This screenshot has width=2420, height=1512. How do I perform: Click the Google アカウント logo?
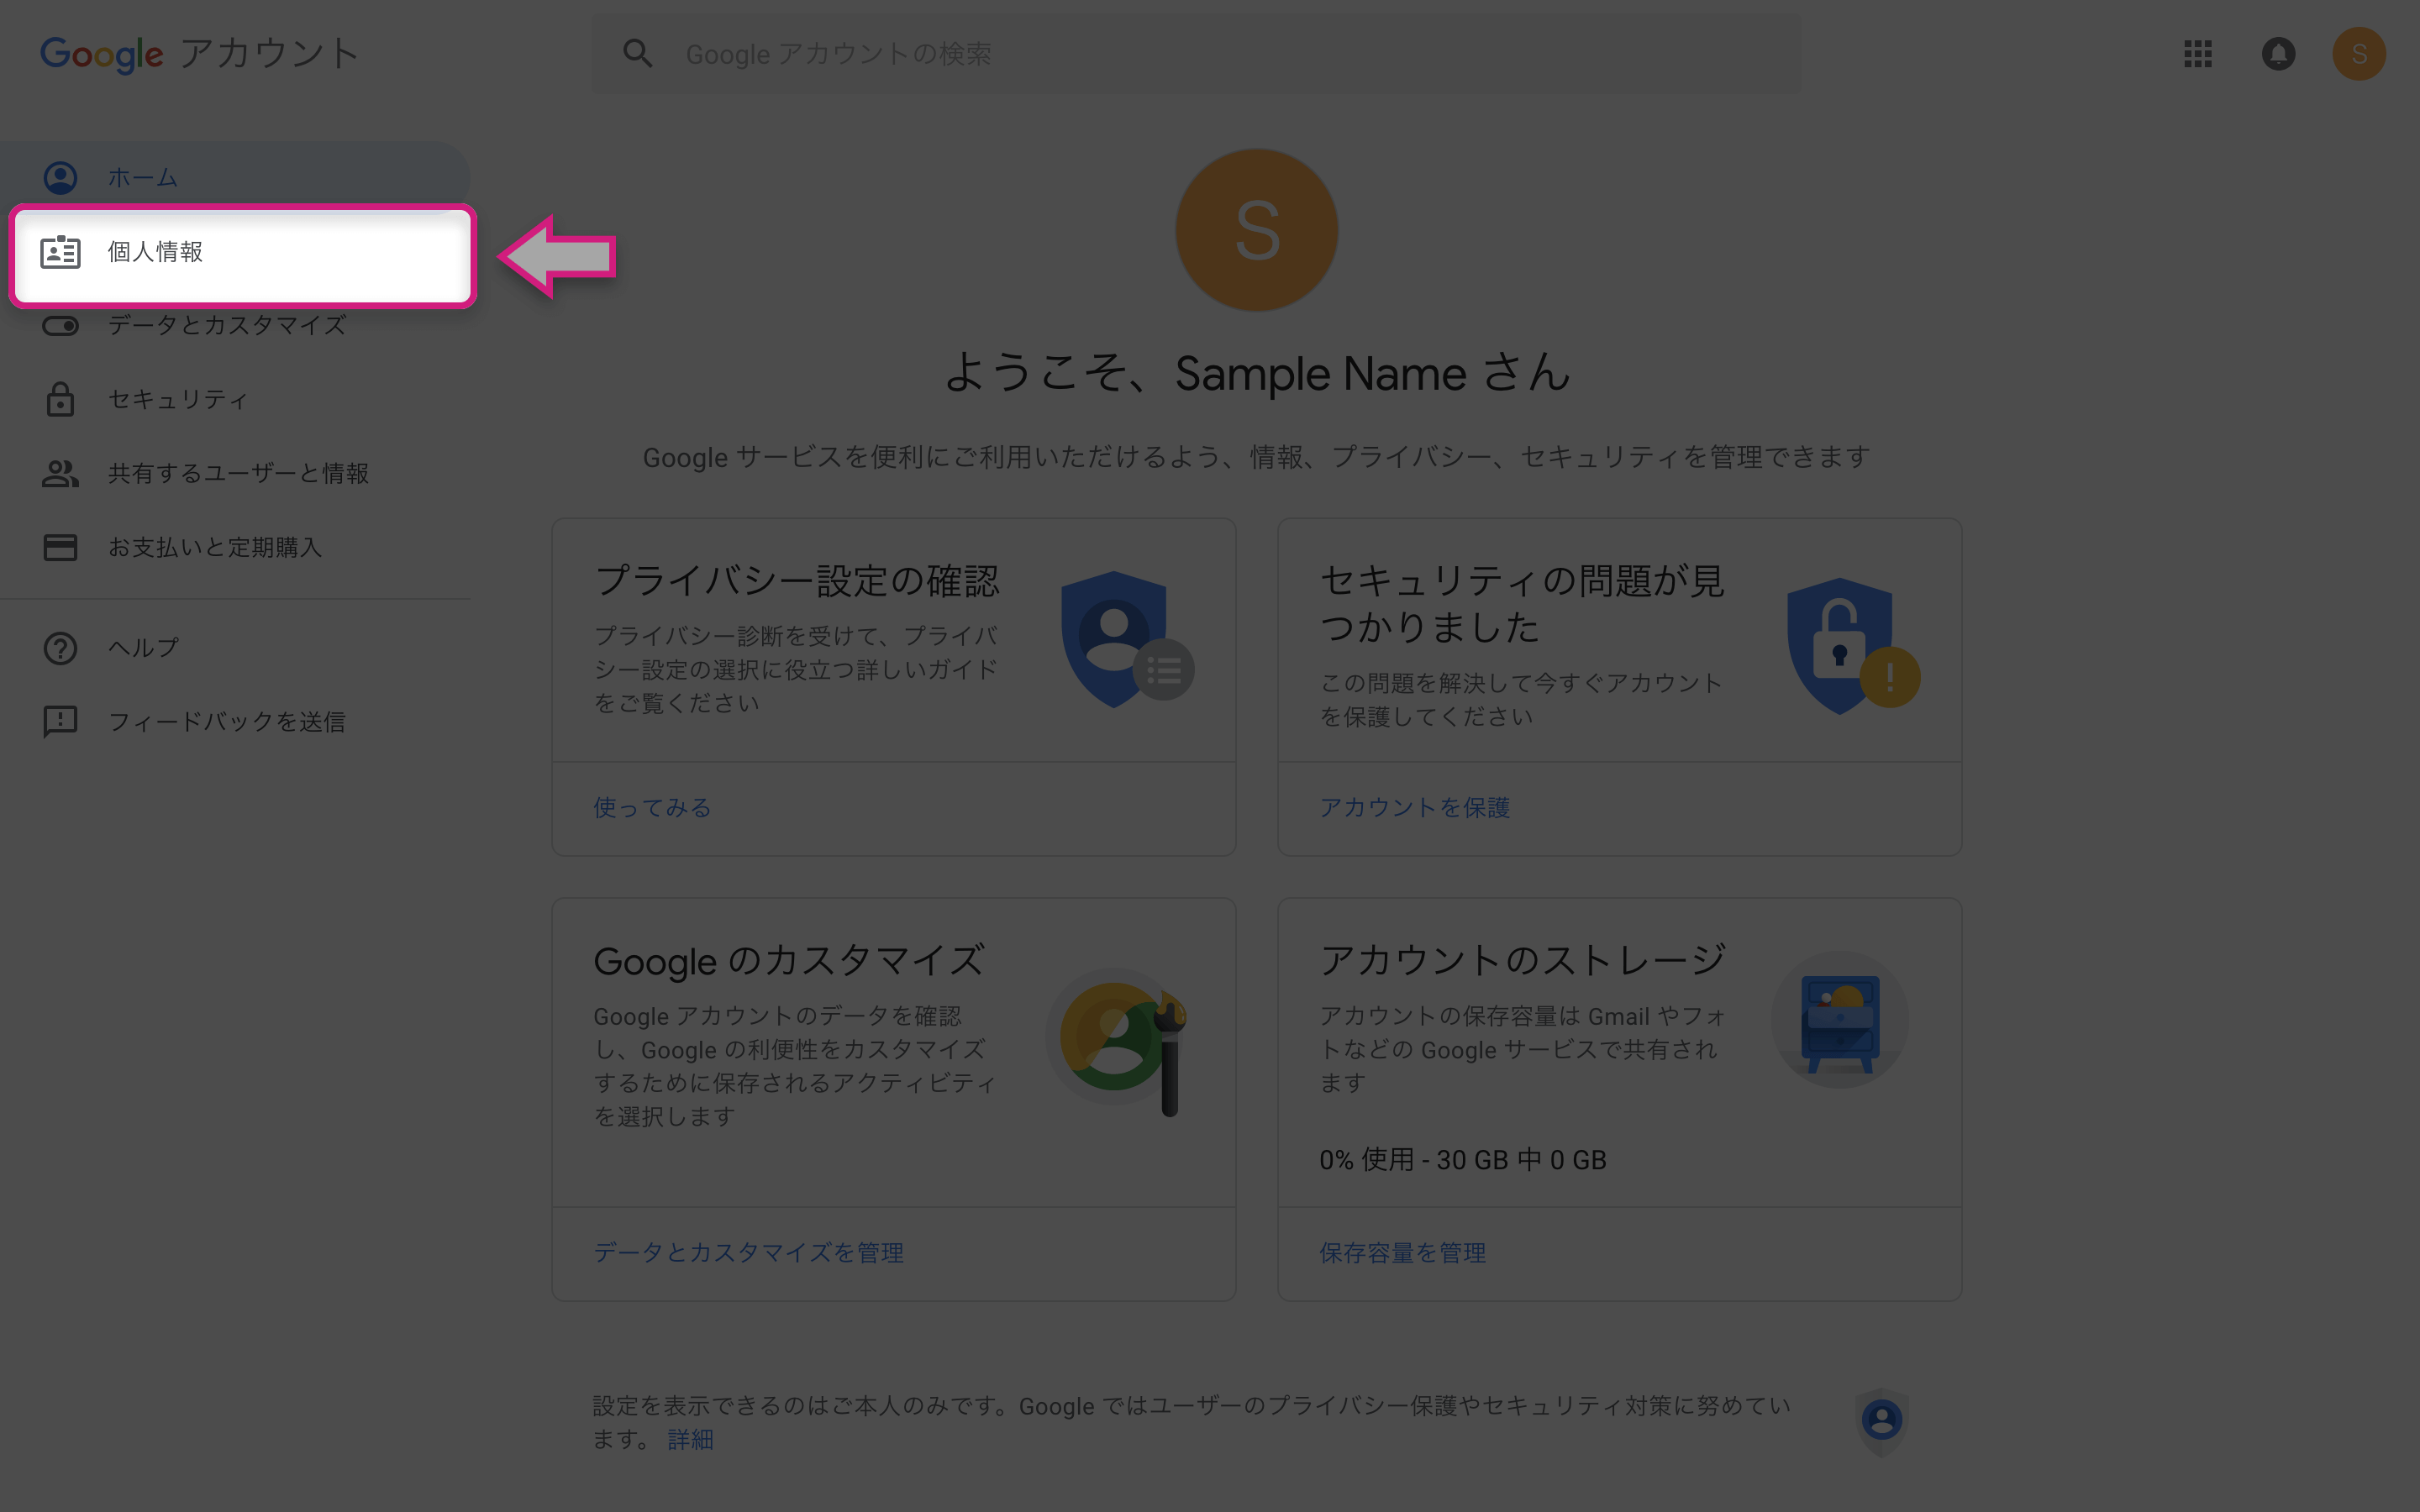(x=199, y=54)
